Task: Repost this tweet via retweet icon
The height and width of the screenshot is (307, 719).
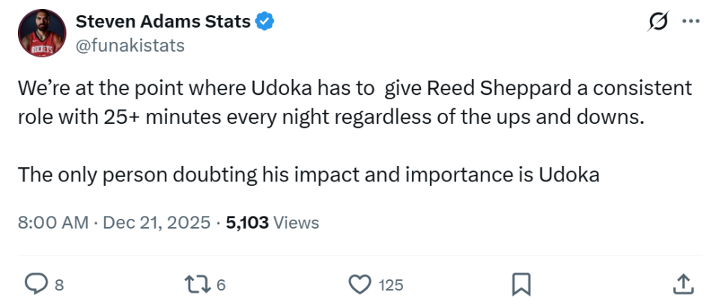Action: coord(197,284)
